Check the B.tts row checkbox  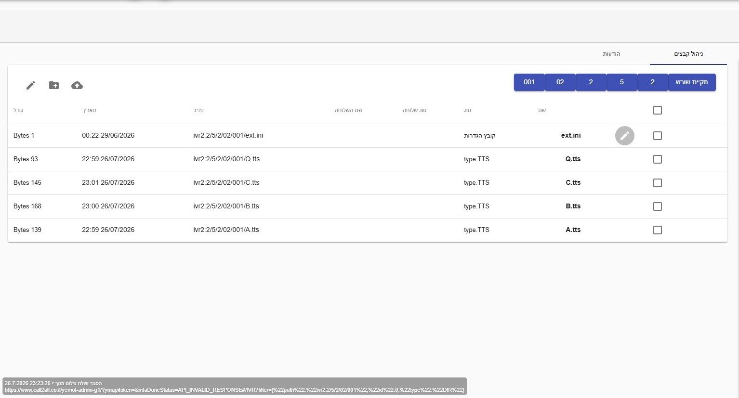[658, 206]
